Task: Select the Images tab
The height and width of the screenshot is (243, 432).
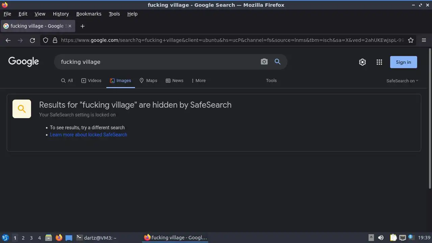Action: [x=120, y=81]
